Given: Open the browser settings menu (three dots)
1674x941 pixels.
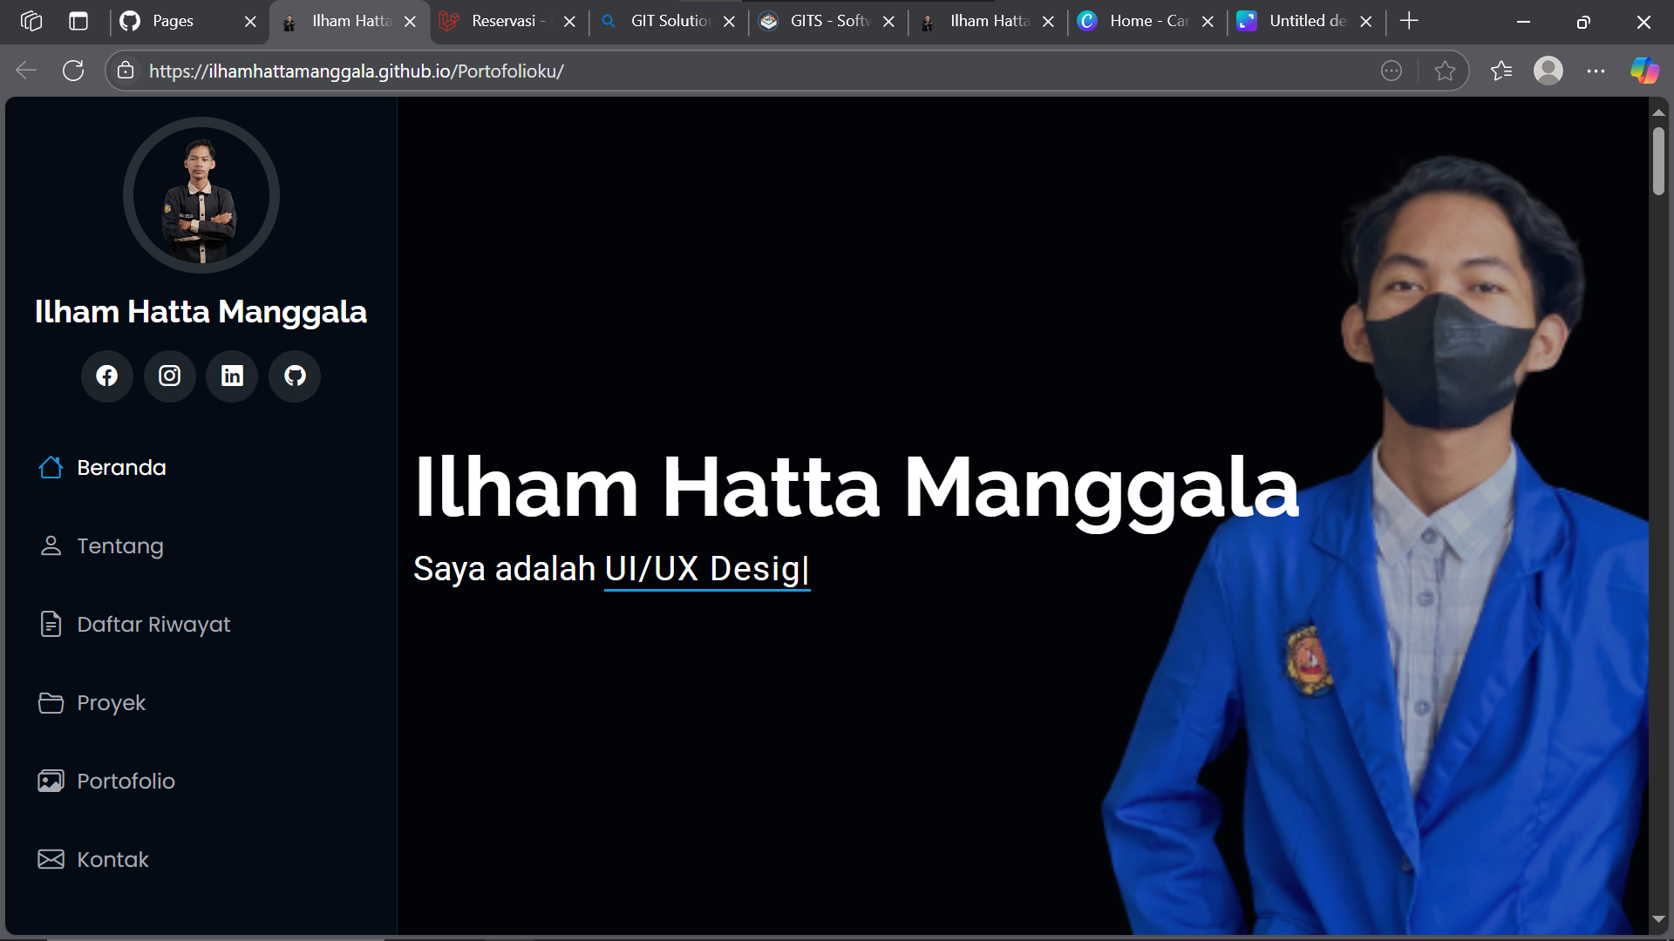Looking at the screenshot, I should point(1597,71).
